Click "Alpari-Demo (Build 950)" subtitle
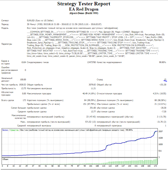 84,13
